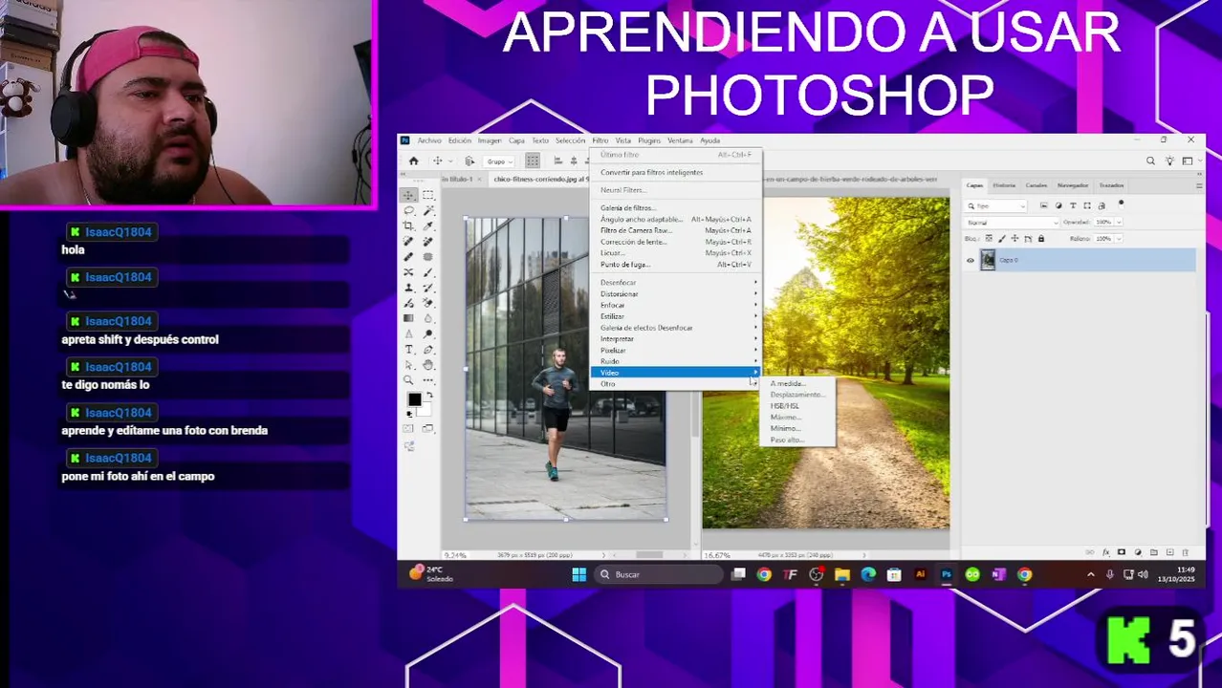Select the Lasso tool
This screenshot has height=688, width=1222.
[x=408, y=210]
